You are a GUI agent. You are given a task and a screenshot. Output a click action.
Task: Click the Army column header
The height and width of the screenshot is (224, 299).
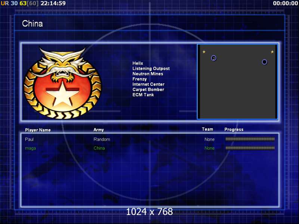[x=99, y=130]
